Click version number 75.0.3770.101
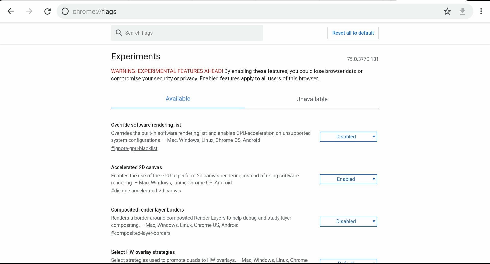490x264 pixels. (x=363, y=59)
